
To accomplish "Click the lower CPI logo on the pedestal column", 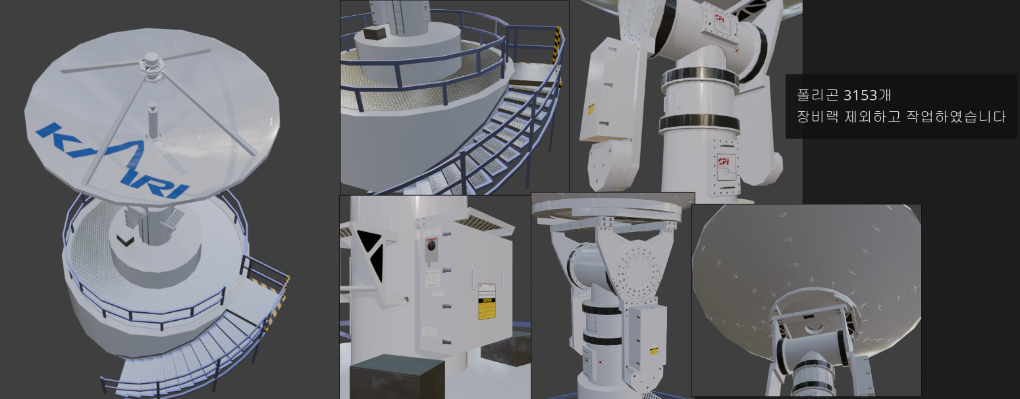I will [x=724, y=161].
